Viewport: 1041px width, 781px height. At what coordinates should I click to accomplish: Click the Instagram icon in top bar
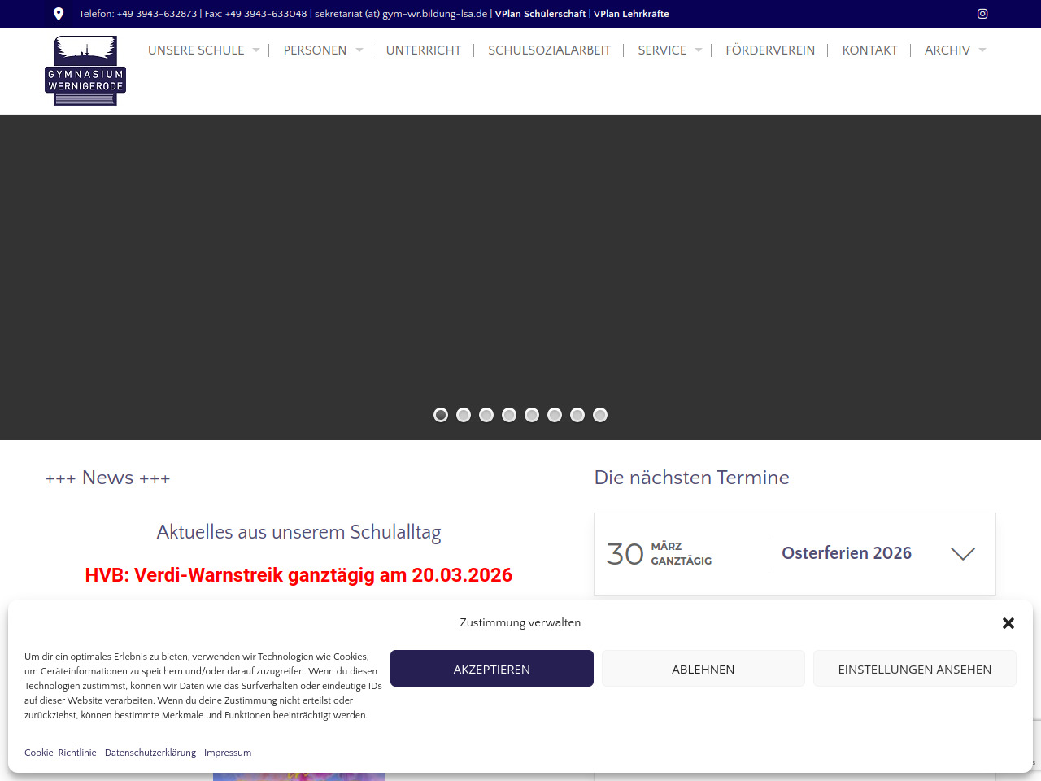pos(982,14)
